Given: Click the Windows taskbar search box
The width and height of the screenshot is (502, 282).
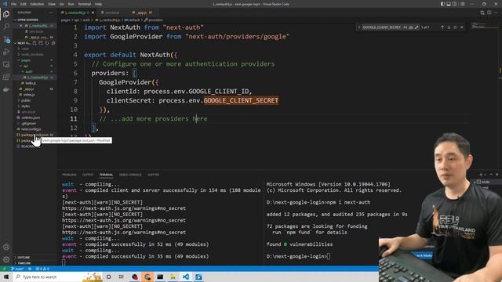Looking at the screenshot, I should pyautogui.click(x=57, y=277).
